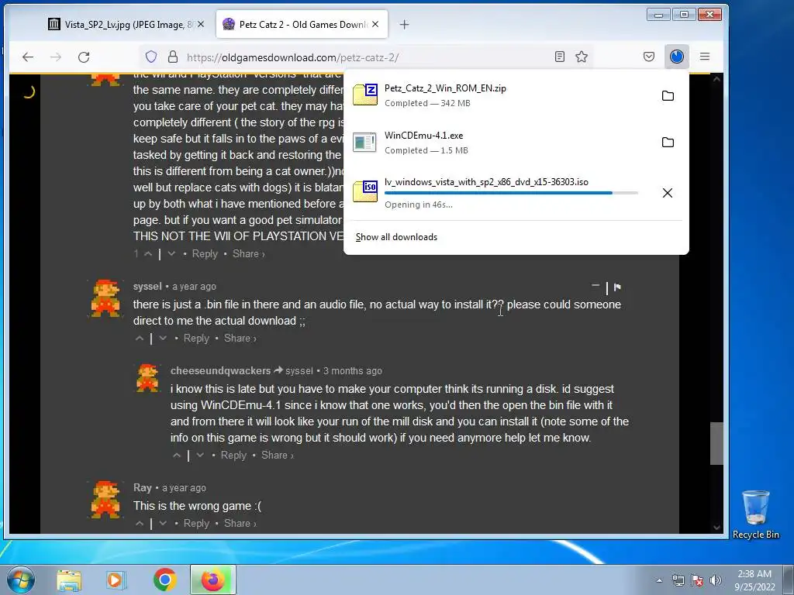Screen dimensions: 794x595
Task: Close the Petz Catz 2 tab
Action: pos(375,24)
